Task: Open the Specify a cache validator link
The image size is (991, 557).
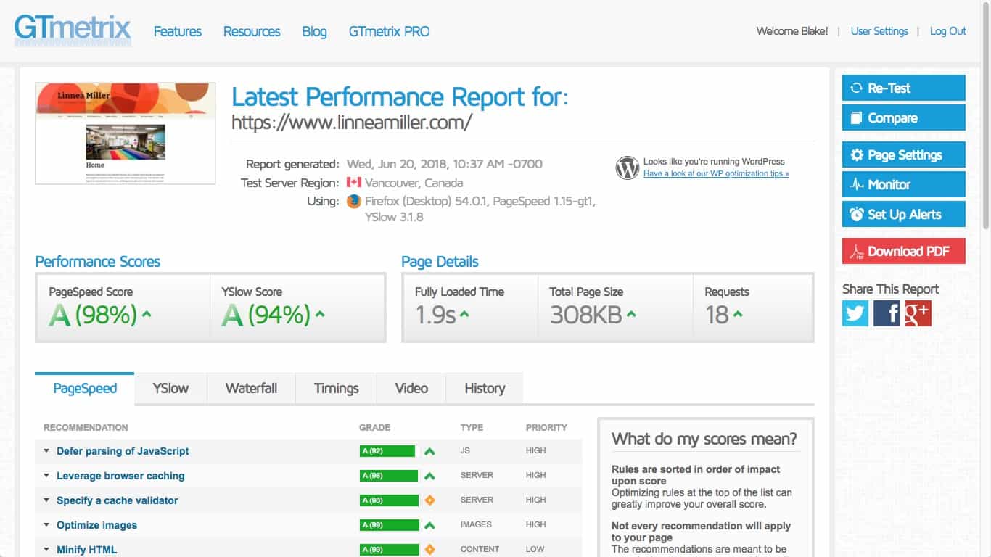Action: point(118,500)
